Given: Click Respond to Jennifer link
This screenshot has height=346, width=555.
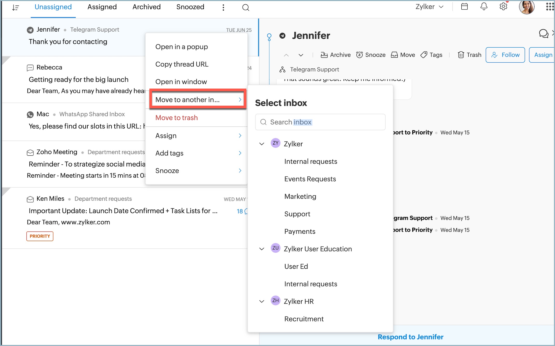Looking at the screenshot, I should pyautogui.click(x=410, y=337).
